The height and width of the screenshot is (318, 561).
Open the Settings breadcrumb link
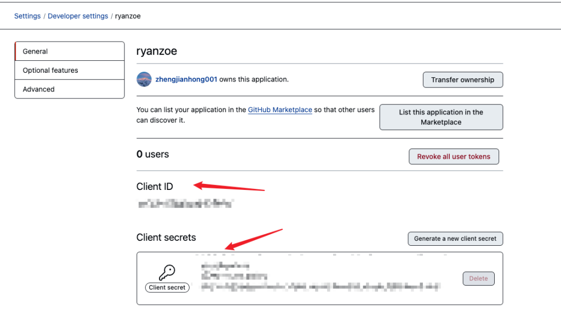coord(27,16)
